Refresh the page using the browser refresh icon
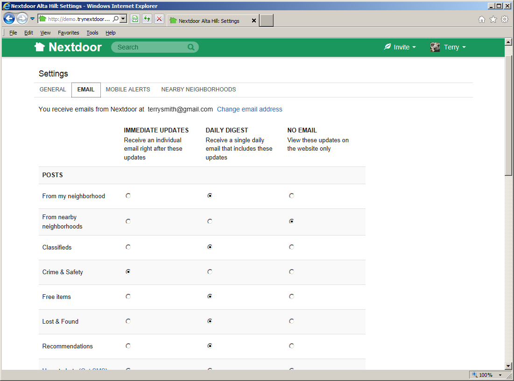 (x=146, y=19)
